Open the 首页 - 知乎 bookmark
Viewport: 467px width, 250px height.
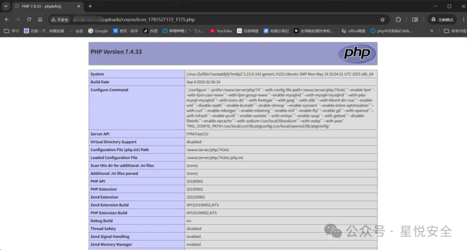pos(125,31)
